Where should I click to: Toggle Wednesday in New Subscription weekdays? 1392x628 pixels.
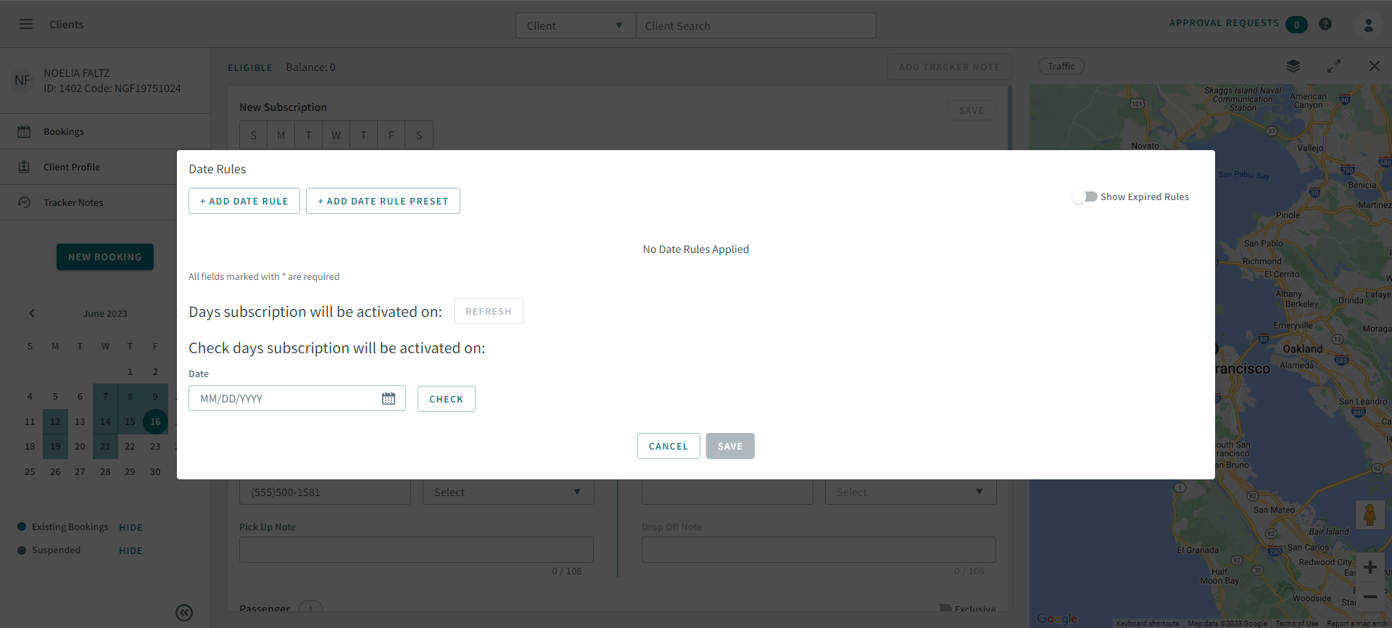coord(336,135)
